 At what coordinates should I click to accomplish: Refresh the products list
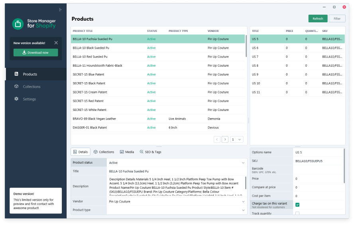[318, 18]
